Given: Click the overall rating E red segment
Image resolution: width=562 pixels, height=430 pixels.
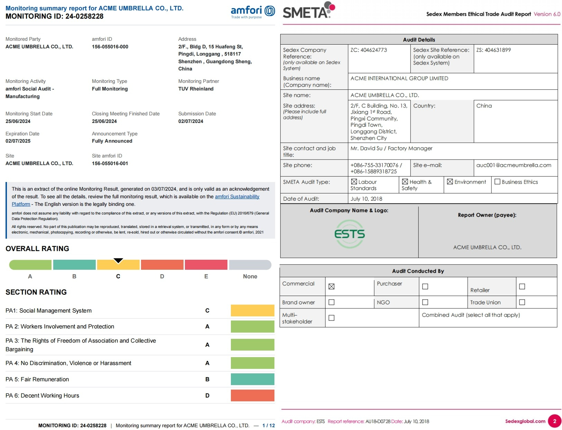Looking at the screenshot, I should tap(206, 265).
